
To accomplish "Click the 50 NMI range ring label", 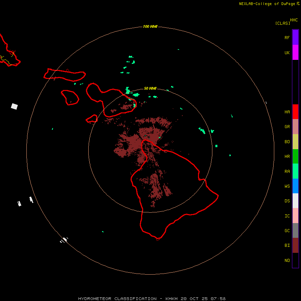I will (150, 88).
